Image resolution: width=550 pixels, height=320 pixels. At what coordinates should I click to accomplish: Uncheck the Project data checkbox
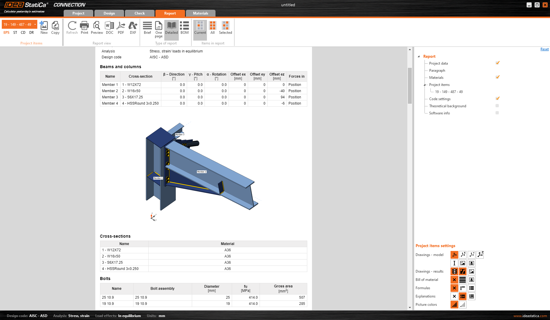[x=497, y=63]
